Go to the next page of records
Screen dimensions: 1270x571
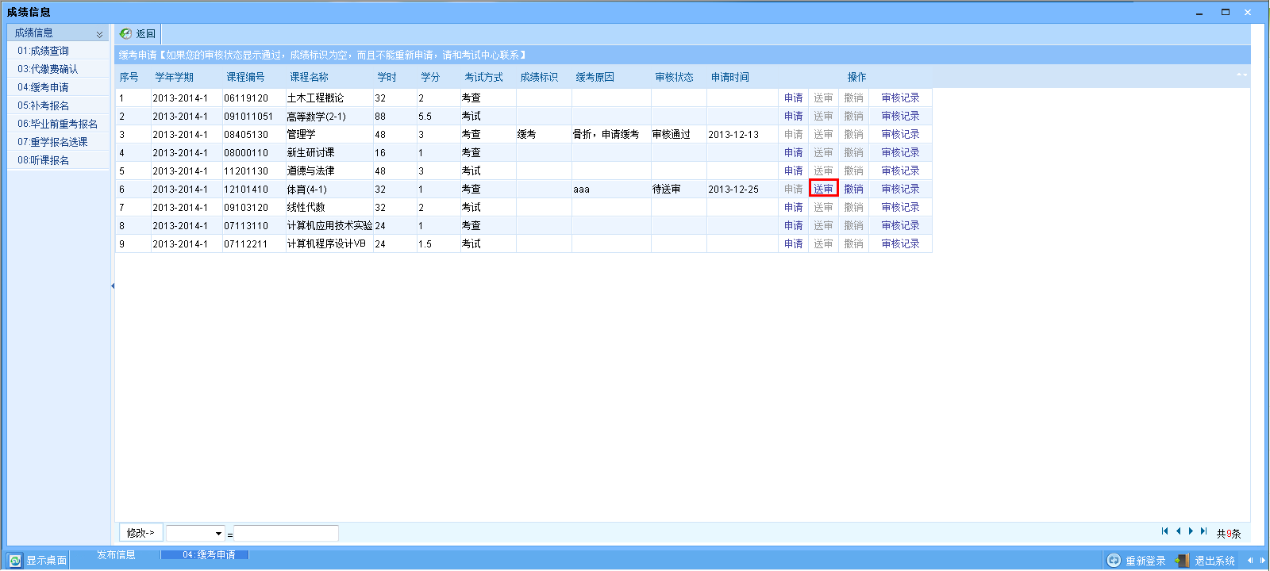point(1191,531)
